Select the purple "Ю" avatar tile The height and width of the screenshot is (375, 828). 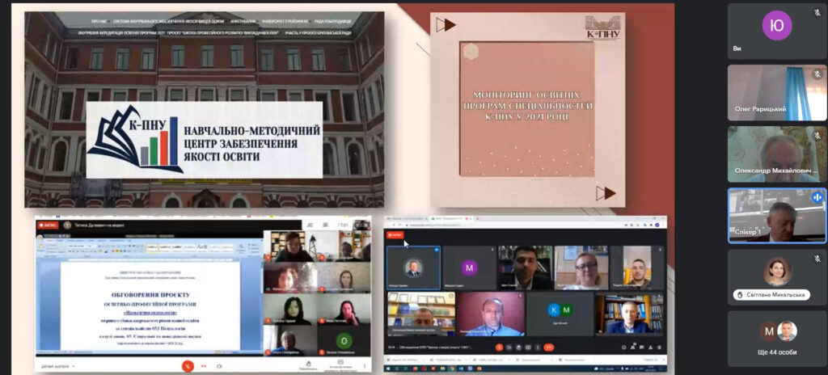[777, 29]
